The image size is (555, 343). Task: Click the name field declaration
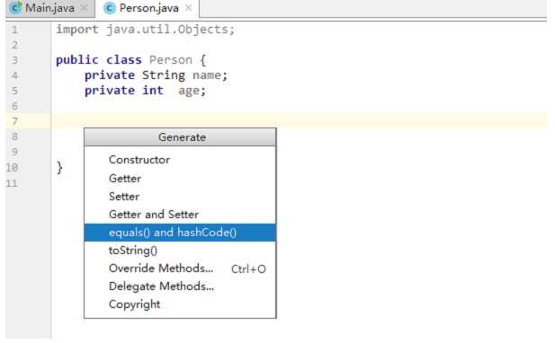point(156,75)
